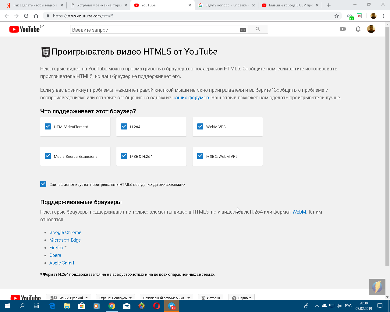Open the system volume control

pos(339,306)
